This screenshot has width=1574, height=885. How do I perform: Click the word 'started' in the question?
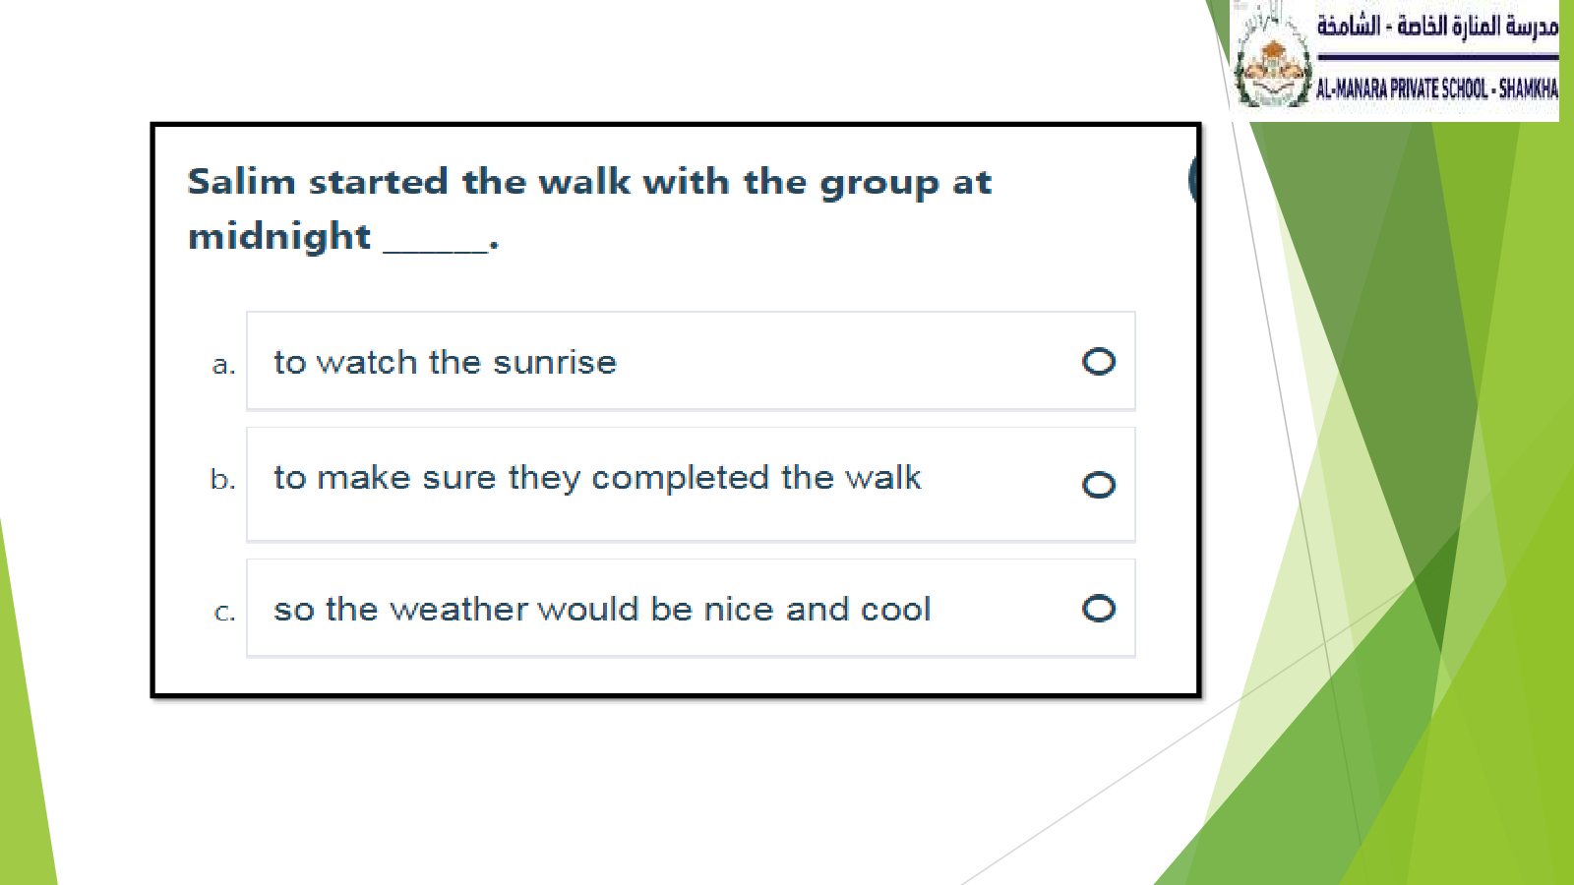pos(379,182)
